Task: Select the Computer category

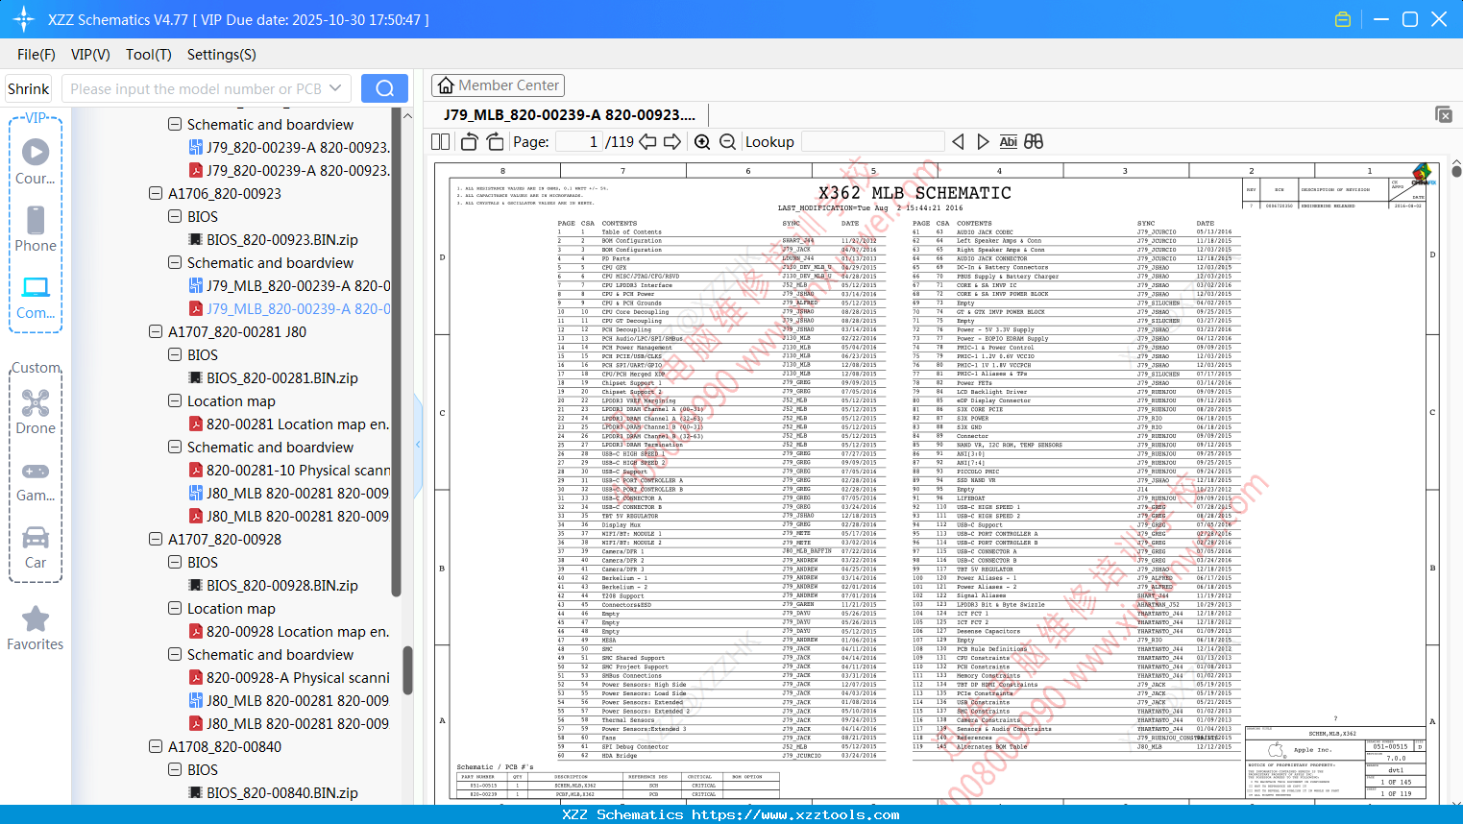Action: tap(36, 297)
